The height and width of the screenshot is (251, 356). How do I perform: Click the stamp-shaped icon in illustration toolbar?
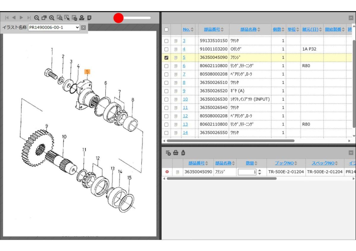tap(82, 18)
